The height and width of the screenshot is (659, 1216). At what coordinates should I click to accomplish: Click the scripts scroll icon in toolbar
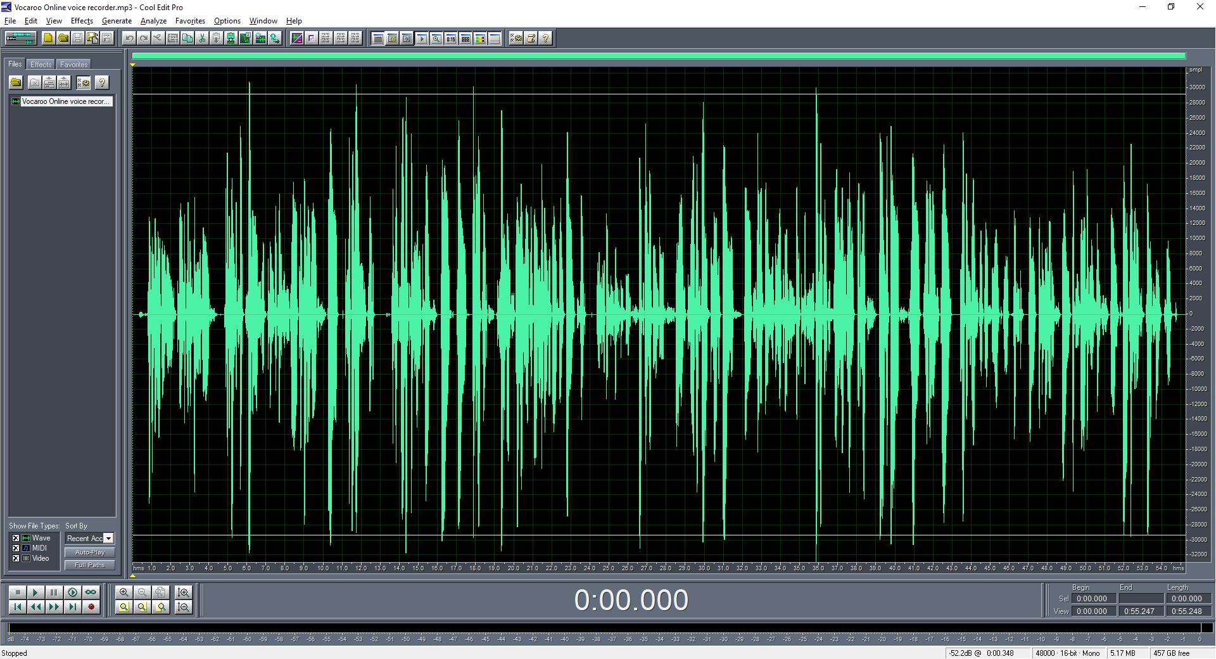(x=531, y=38)
